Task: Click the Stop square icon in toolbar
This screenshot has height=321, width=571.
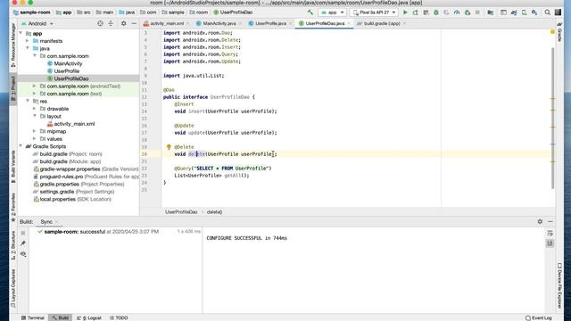Action: coord(477,12)
